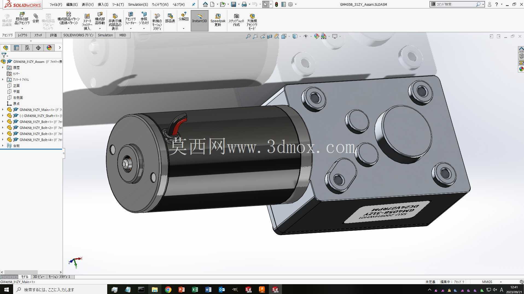
Task: Open Outlook from the taskbar
Action: (222, 289)
